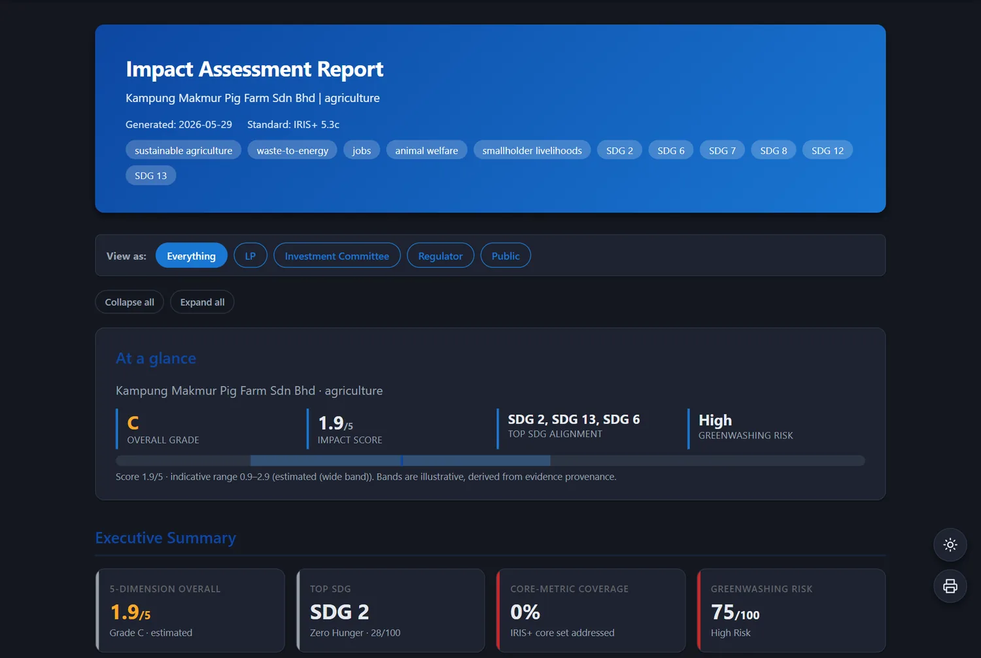Click the SDG 8 tag
981x658 pixels.
(774, 150)
